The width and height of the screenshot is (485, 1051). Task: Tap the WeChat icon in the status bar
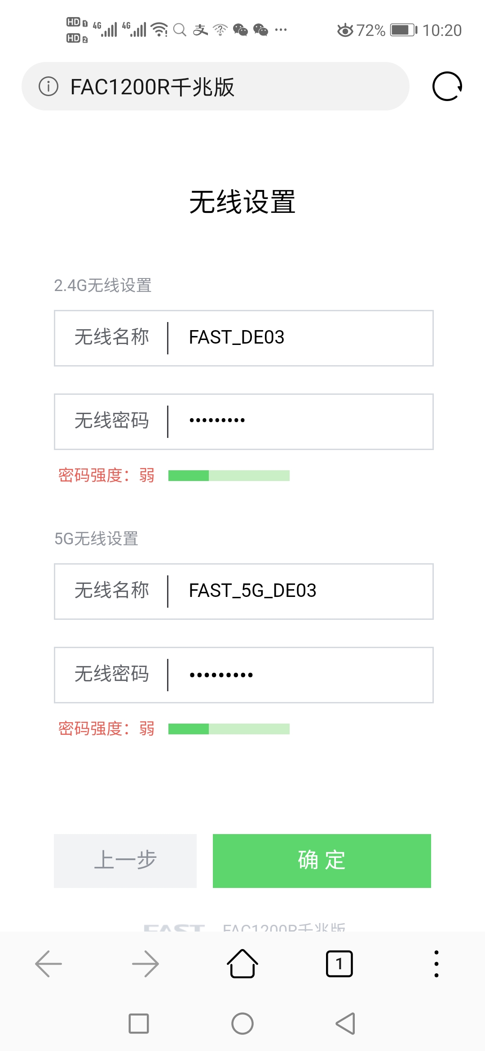[241, 31]
